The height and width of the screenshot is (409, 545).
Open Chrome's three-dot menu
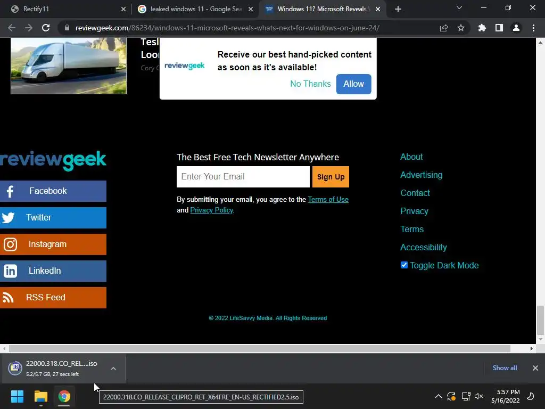point(533,28)
